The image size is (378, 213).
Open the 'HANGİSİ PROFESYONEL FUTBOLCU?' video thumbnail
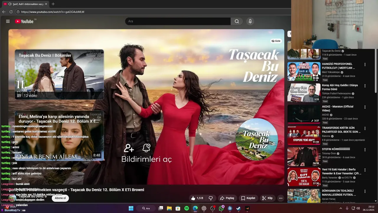pyautogui.click(x=304, y=72)
